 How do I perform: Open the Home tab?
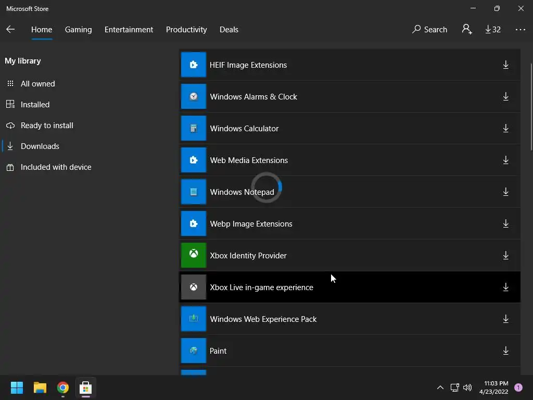point(42,30)
